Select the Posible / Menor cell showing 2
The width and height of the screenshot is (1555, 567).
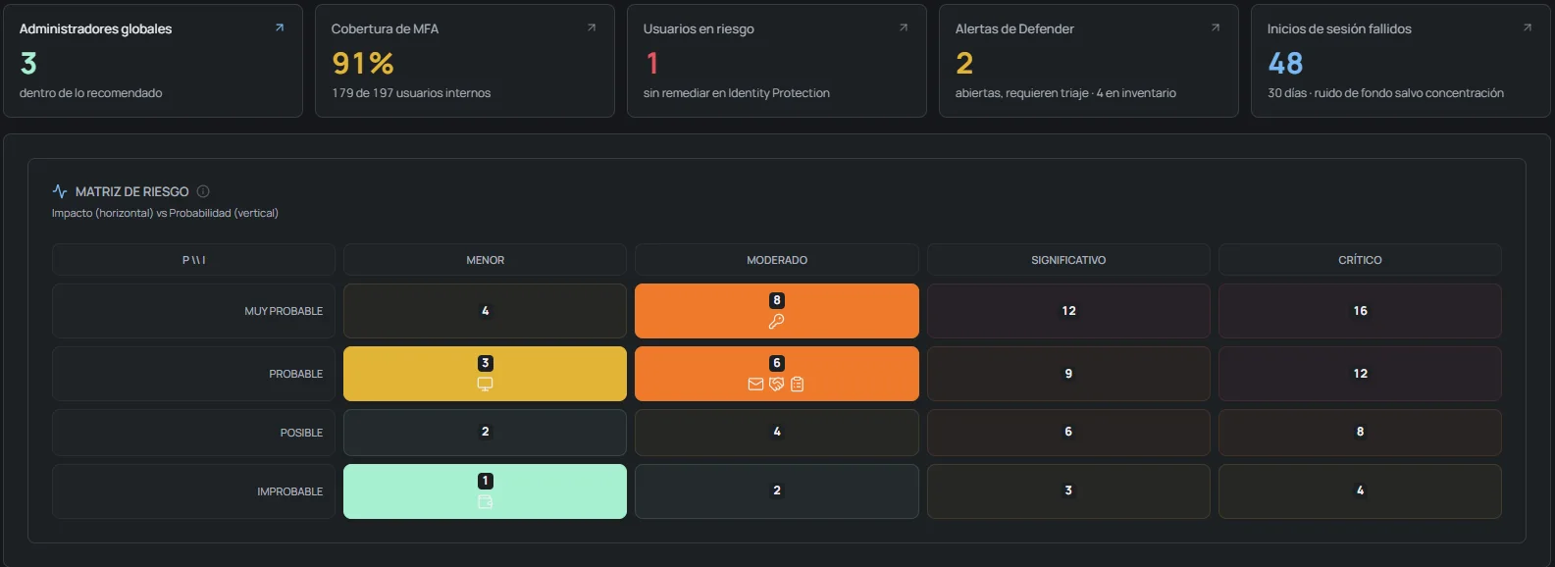coord(485,433)
